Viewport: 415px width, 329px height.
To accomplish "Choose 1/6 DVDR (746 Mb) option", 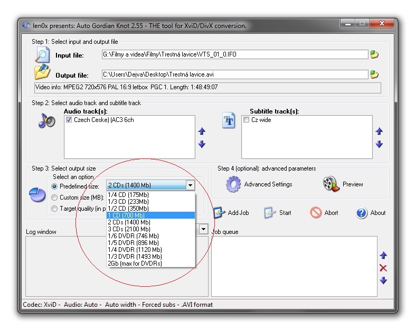I will pos(151,236).
